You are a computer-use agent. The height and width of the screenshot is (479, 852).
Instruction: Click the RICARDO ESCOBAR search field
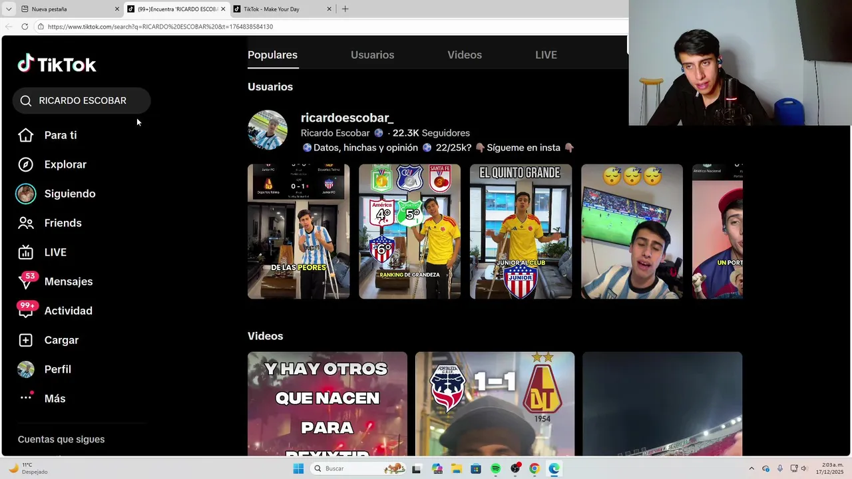(82, 100)
